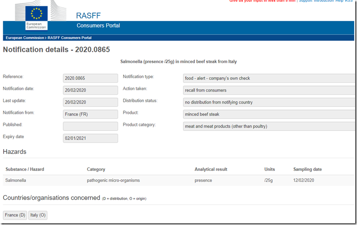Select the Notification from France (FR) field
357x225 pixels.
[x=90, y=114]
